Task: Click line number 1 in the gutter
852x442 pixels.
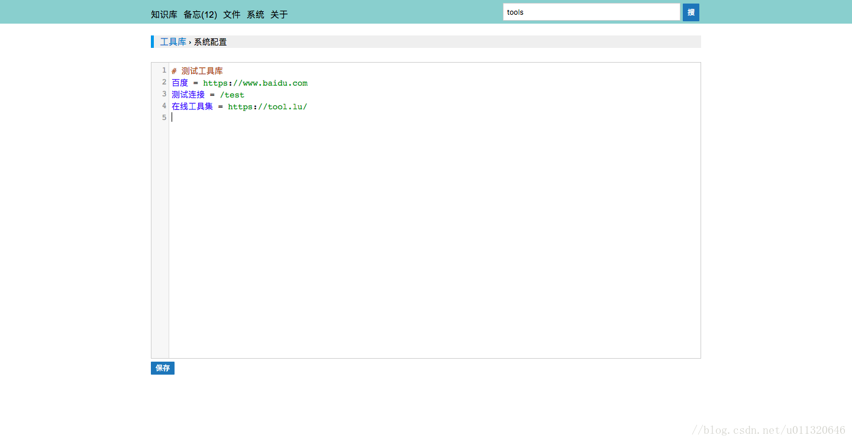Action: (x=164, y=70)
